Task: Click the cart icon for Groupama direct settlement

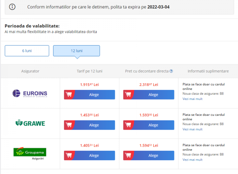Action: [x=128, y=155]
